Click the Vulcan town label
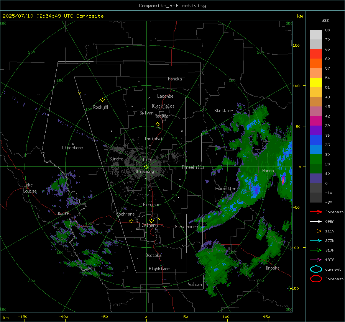345x322 pixels. (195, 284)
